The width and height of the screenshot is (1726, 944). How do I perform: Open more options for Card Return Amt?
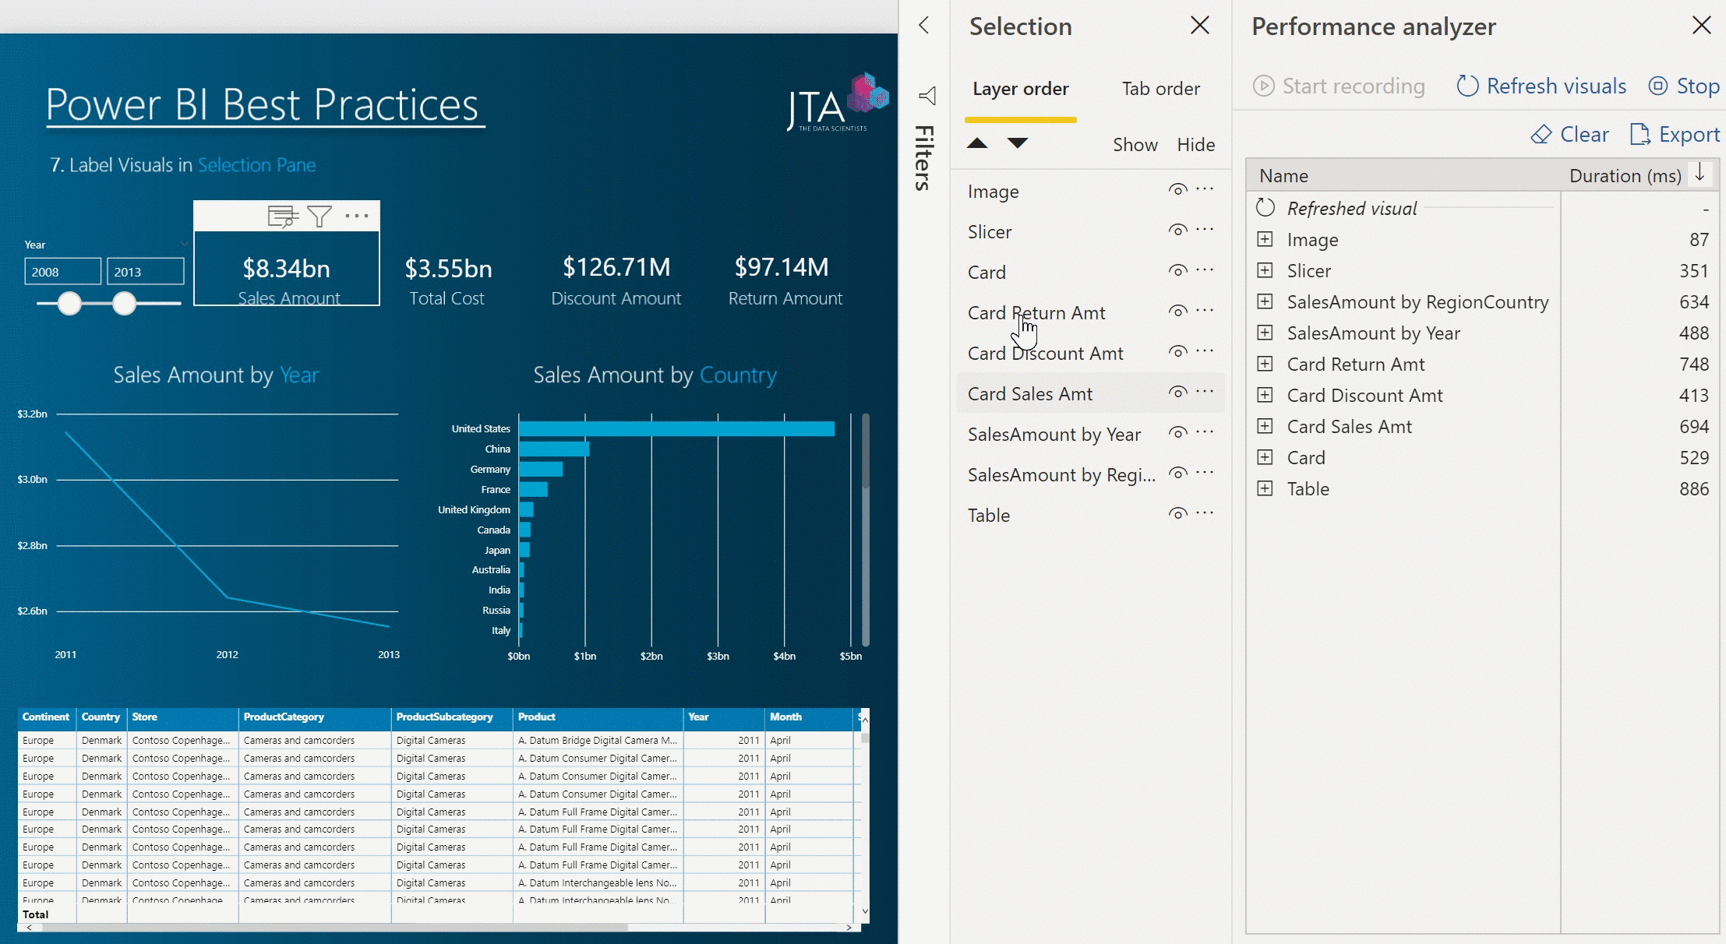click(1205, 311)
